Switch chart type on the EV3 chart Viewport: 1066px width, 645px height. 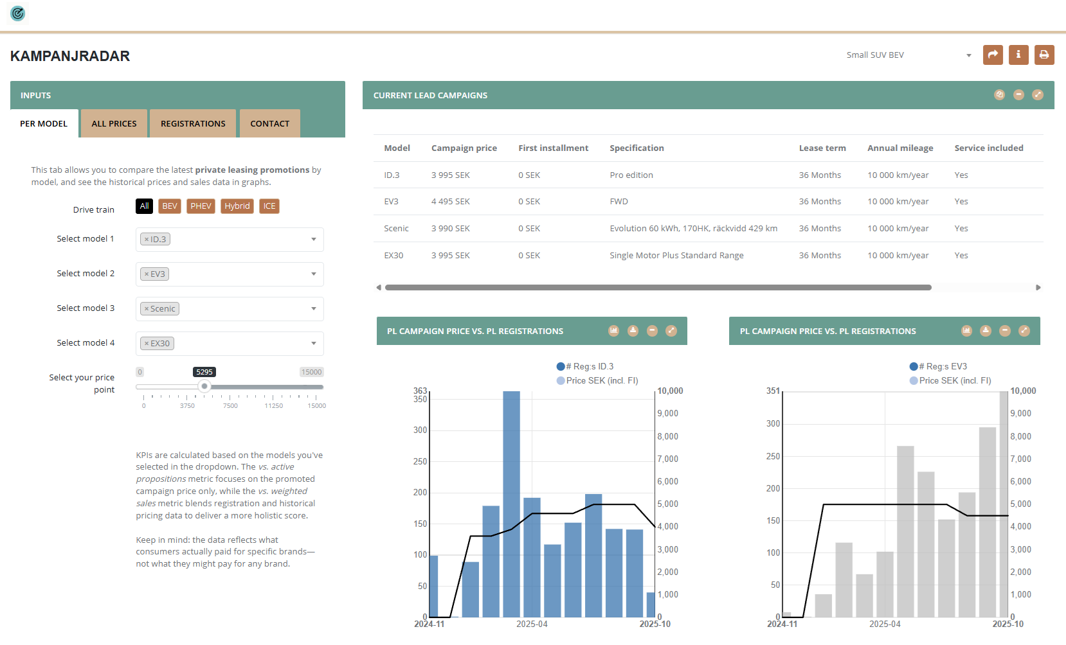coord(966,331)
